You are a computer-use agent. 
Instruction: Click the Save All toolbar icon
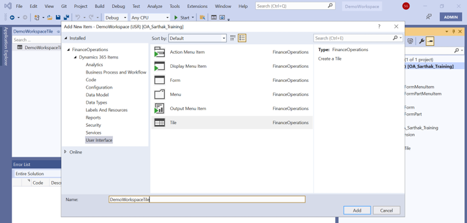click(66, 18)
